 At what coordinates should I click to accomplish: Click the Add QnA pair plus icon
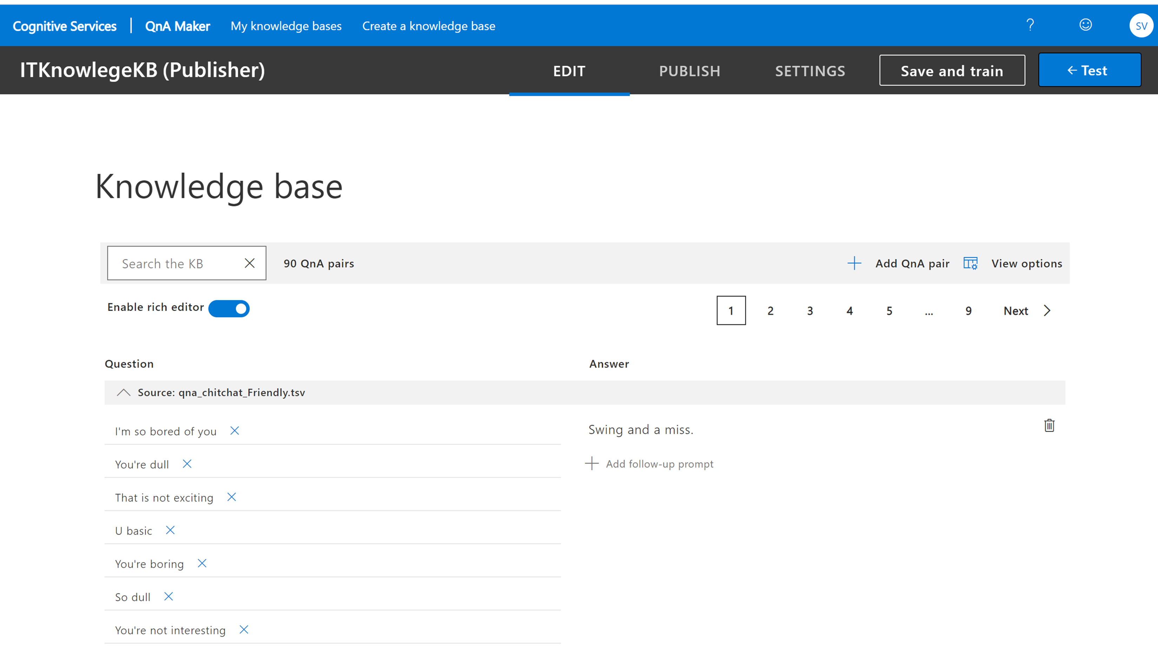(854, 263)
